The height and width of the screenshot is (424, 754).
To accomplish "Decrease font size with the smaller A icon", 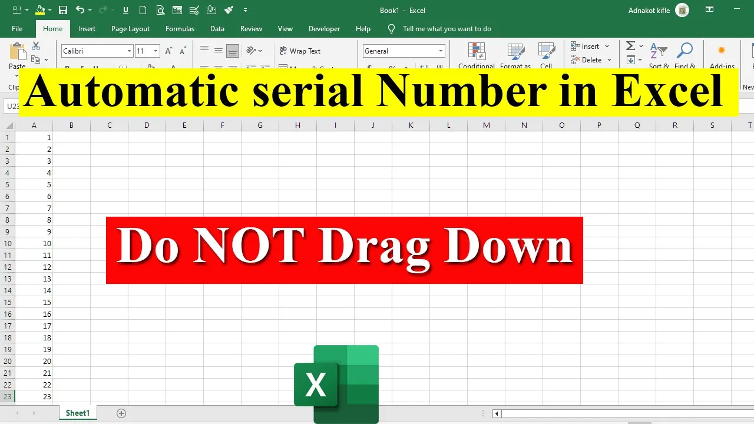I will click(x=183, y=51).
